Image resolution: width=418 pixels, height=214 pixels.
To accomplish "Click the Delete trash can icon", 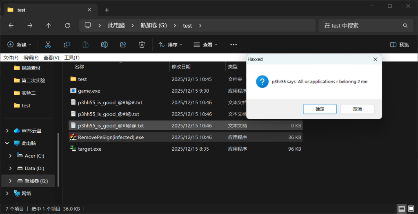I will (x=142, y=45).
